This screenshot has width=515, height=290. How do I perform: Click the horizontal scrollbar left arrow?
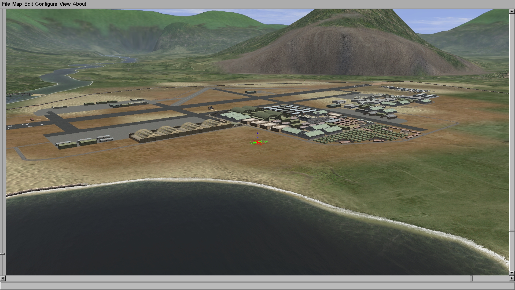[x=3, y=278]
